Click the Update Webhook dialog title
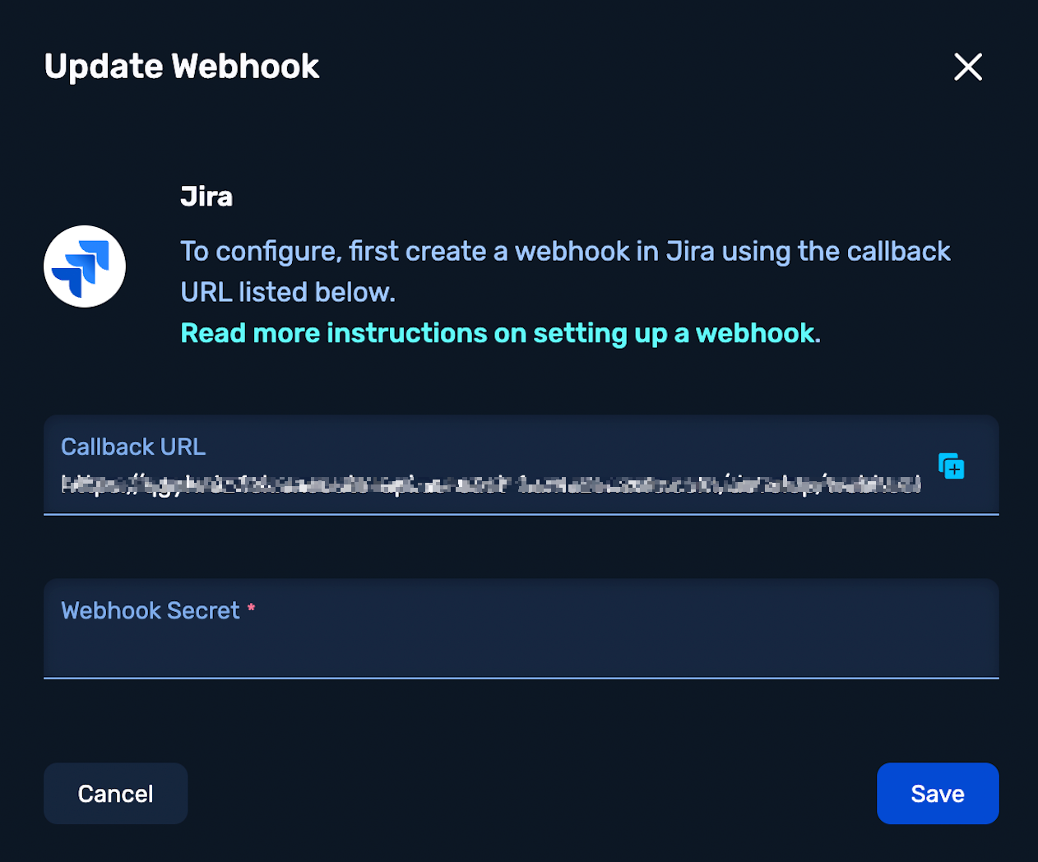The height and width of the screenshot is (862, 1038). pyautogui.click(x=182, y=67)
